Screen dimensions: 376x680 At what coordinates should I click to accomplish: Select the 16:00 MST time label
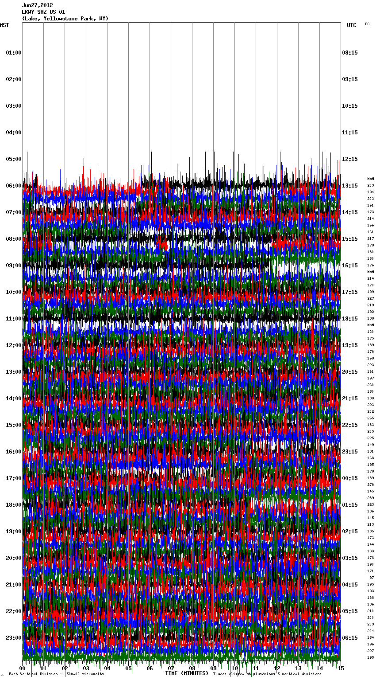point(14,452)
